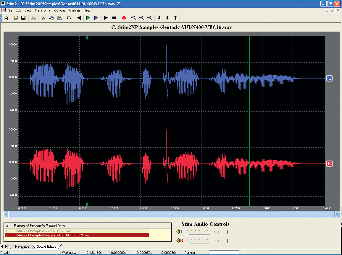Screen dimensions: 342x255
Task: Toggle the red R channel button
Action: pyautogui.click(x=329, y=164)
